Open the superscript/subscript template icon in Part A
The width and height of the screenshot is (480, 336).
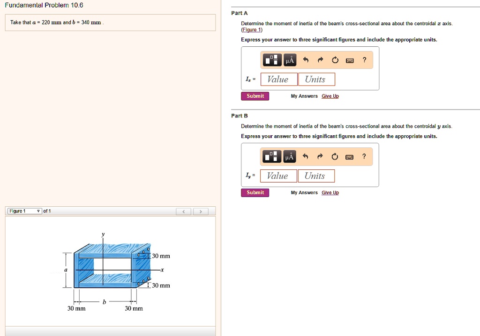pyautogui.click(x=273, y=60)
